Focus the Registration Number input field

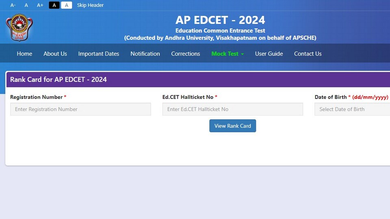click(80, 109)
